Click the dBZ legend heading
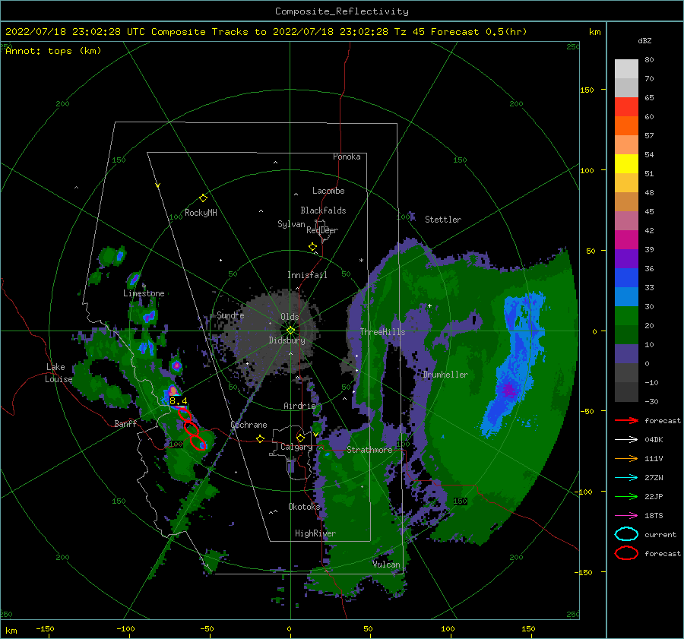Image resolution: width=684 pixels, height=639 pixels. (x=644, y=40)
